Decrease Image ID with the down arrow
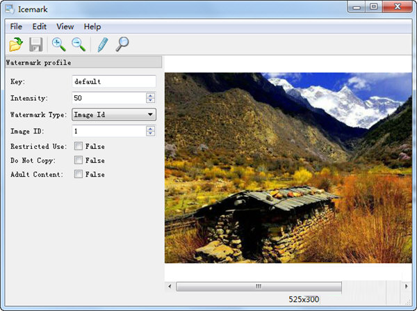Image resolution: width=417 pixels, height=311 pixels. pos(150,134)
